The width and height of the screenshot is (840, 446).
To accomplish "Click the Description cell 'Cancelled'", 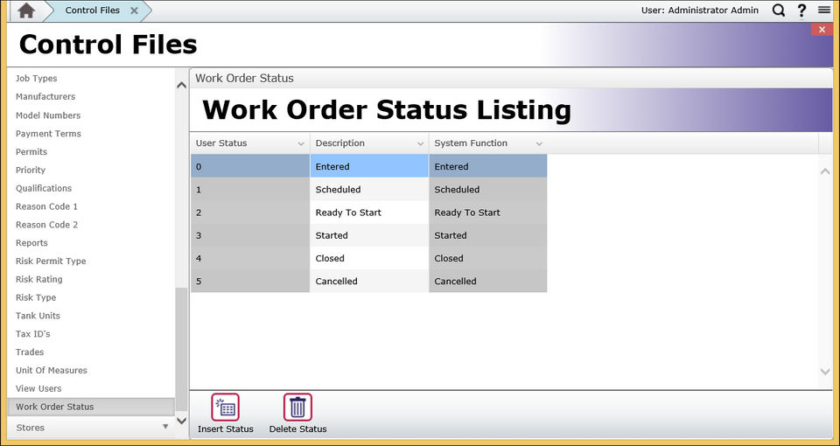I will point(369,281).
